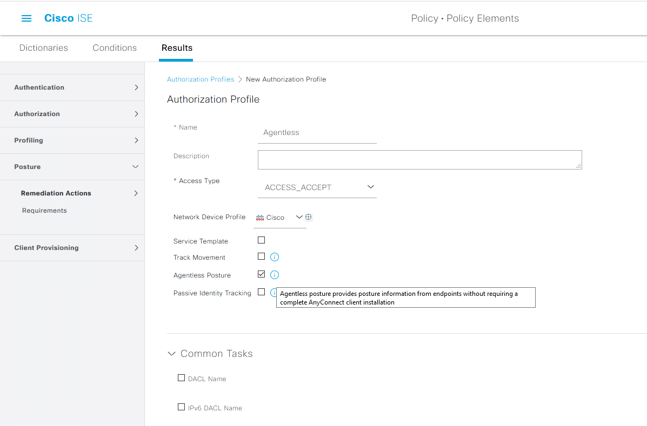The height and width of the screenshot is (426, 647).
Task: Enable the Track Movement checkbox
Action: [x=261, y=256]
